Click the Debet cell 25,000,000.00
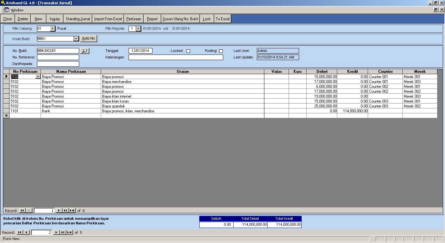The image size is (445, 243). tap(322, 106)
